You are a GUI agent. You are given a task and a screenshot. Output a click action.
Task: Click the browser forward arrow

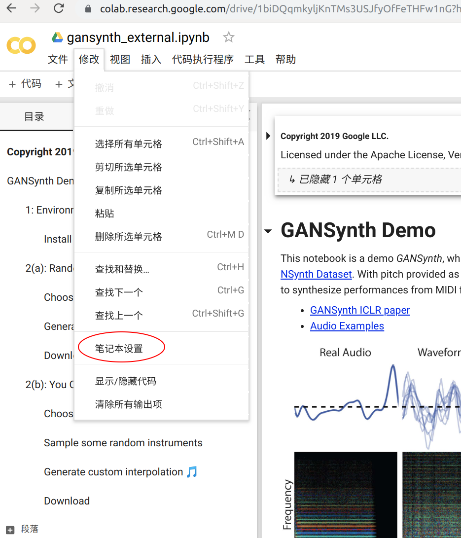pos(35,8)
